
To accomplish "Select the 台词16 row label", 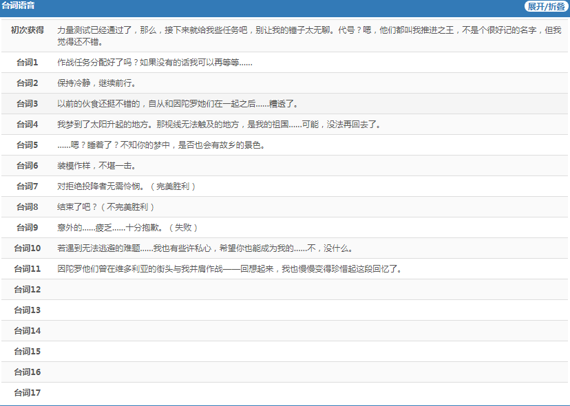I will pyautogui.click(x=28, y=372).
